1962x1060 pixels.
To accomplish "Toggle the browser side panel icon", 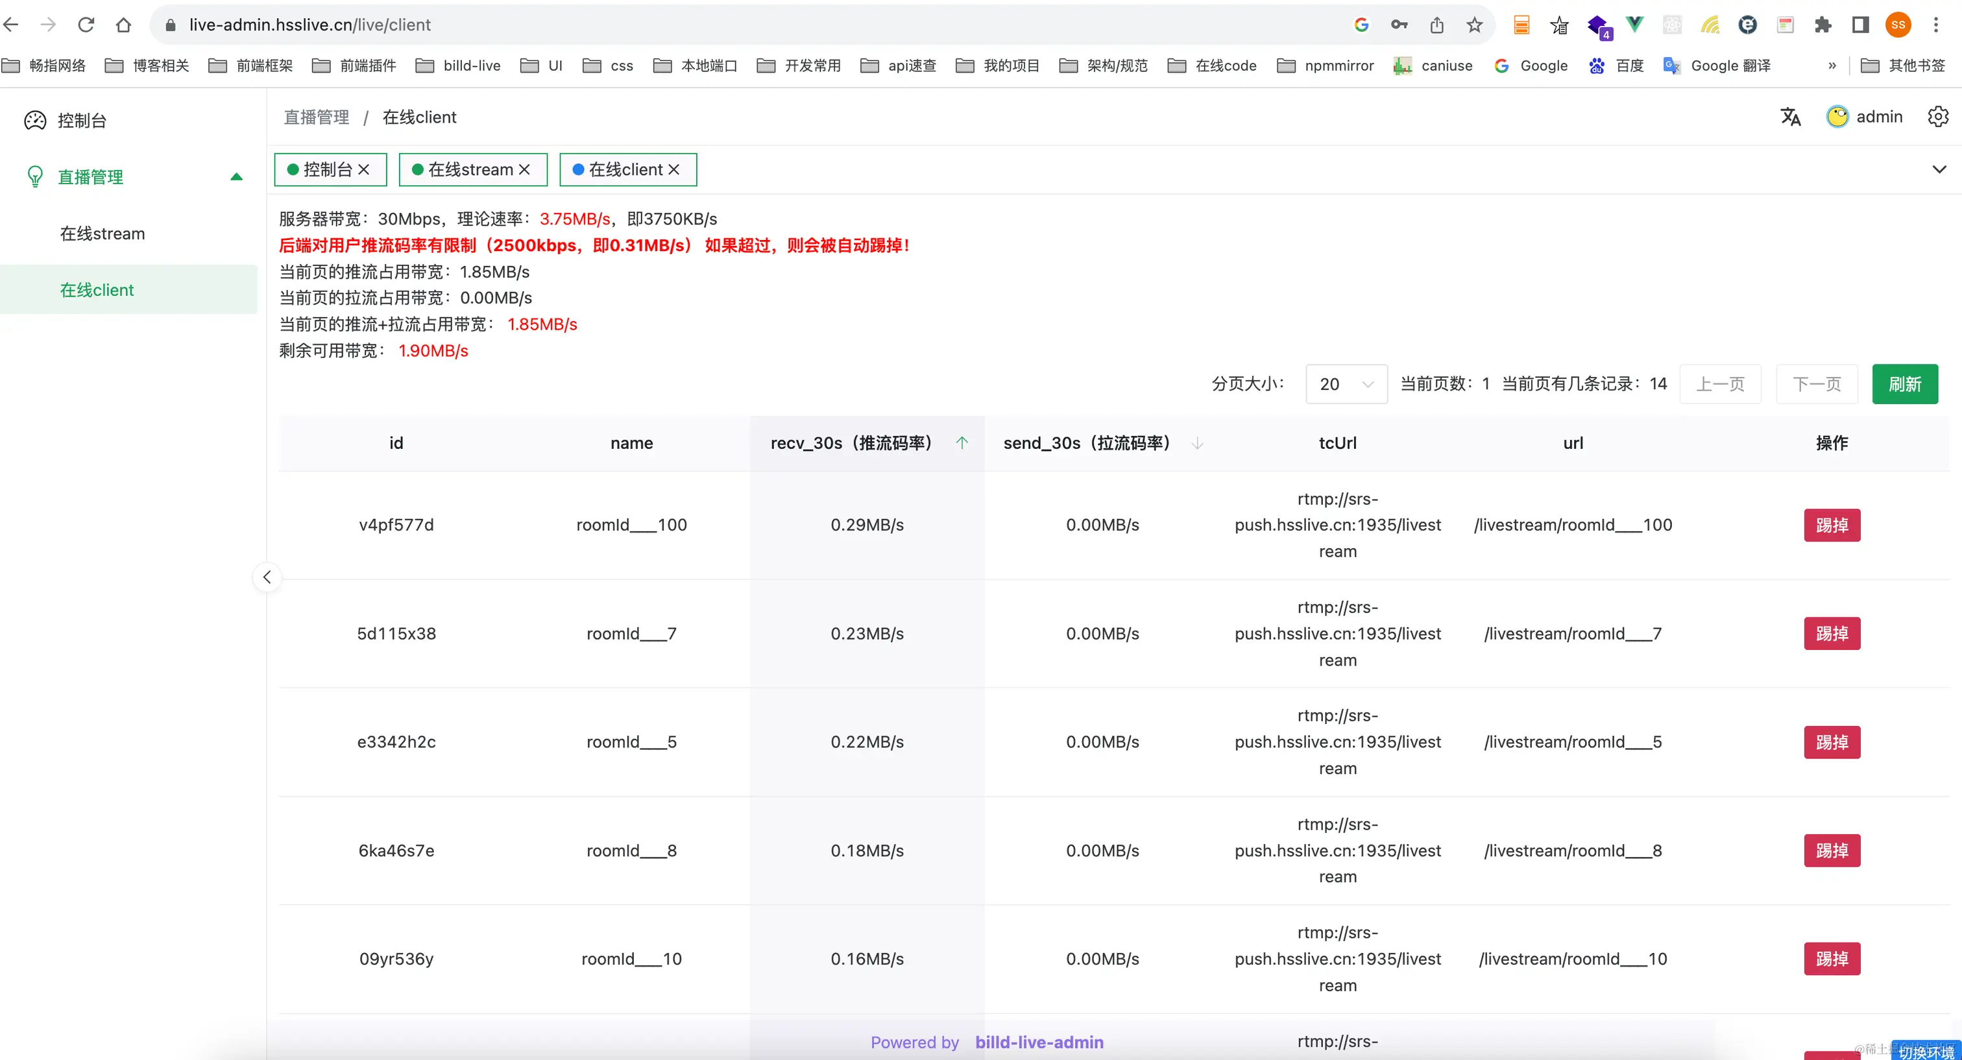I will [1861, 25].
